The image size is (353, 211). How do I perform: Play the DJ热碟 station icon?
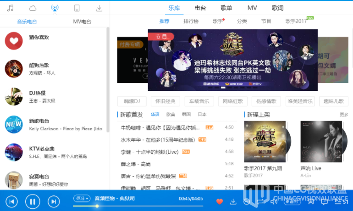[14, 96]
